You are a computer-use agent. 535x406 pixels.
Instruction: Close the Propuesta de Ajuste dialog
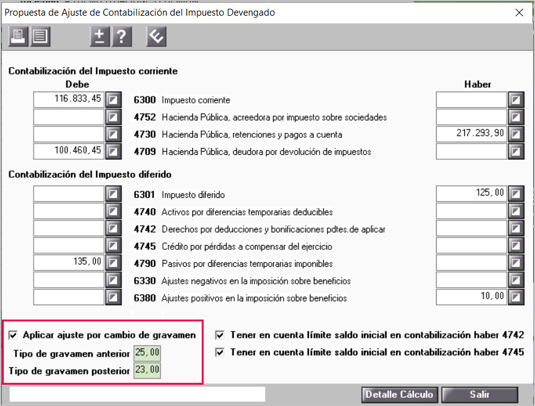(x=519, y=13)
